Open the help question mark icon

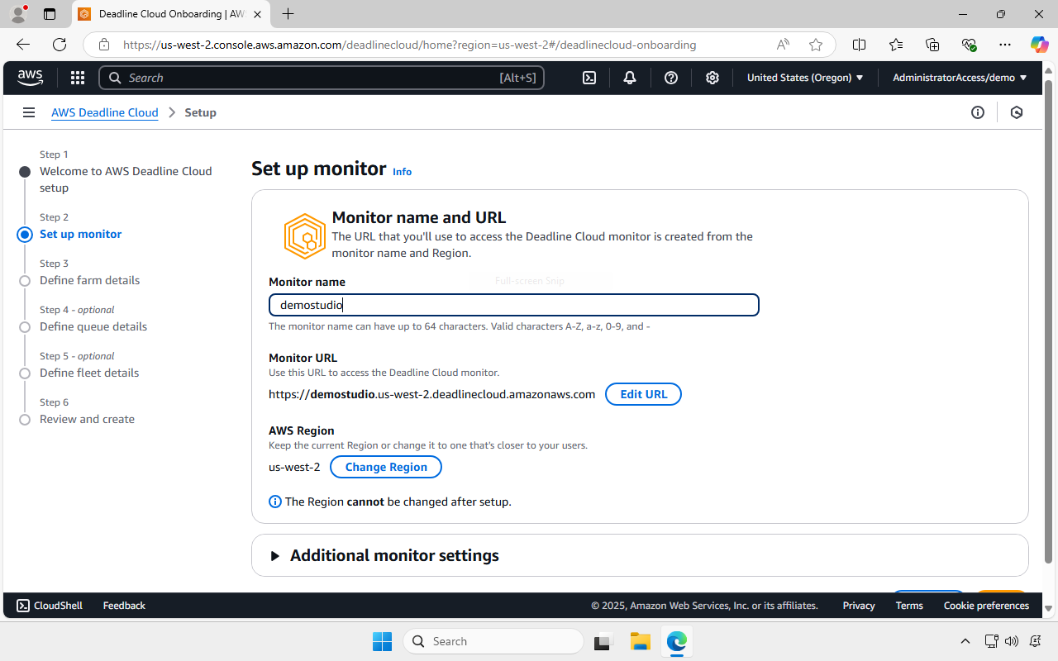pos(670,77)
